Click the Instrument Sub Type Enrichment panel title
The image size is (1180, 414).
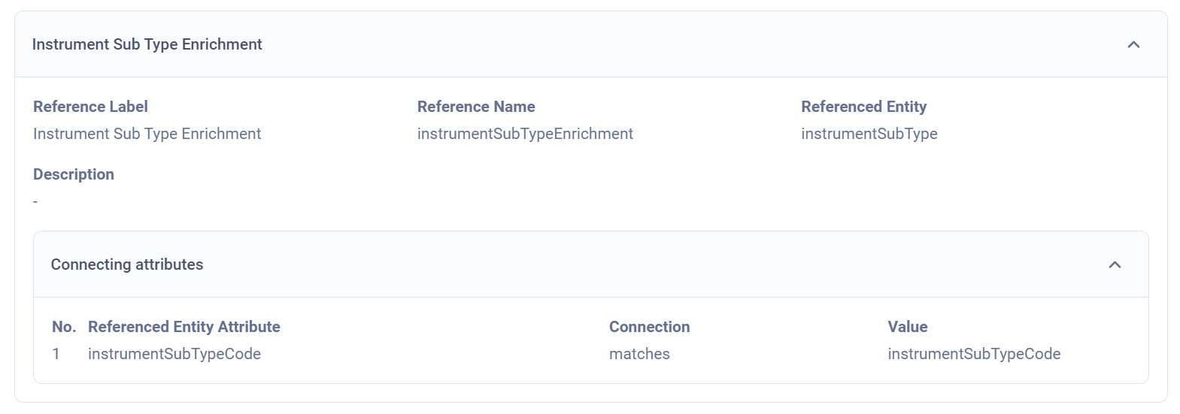pos(147,44)
